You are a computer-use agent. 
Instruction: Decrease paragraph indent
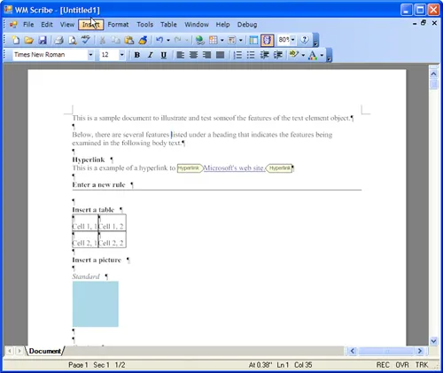(x=264, y=55)
